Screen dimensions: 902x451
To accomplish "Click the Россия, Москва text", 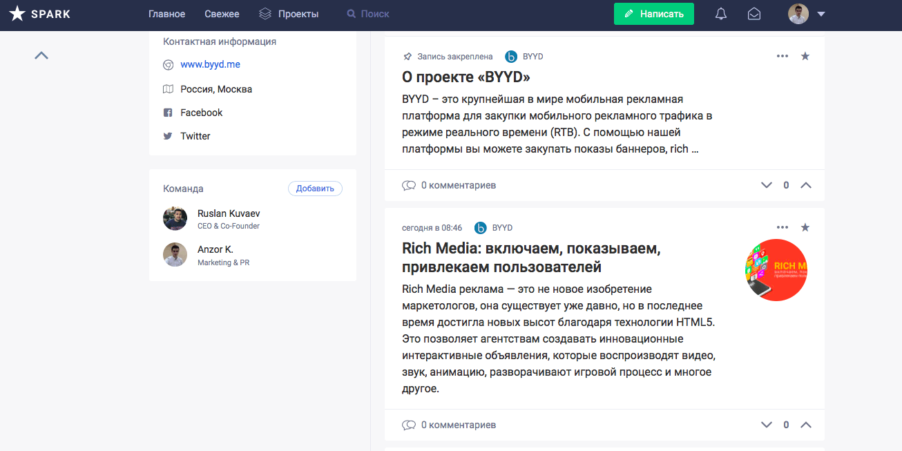I will pyautogui.click(x=216, y=89).
